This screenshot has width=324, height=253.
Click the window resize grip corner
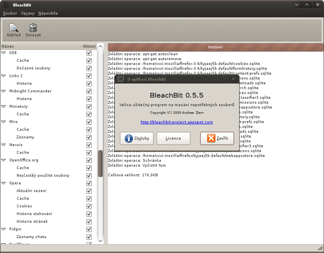[x=320, y=249]
